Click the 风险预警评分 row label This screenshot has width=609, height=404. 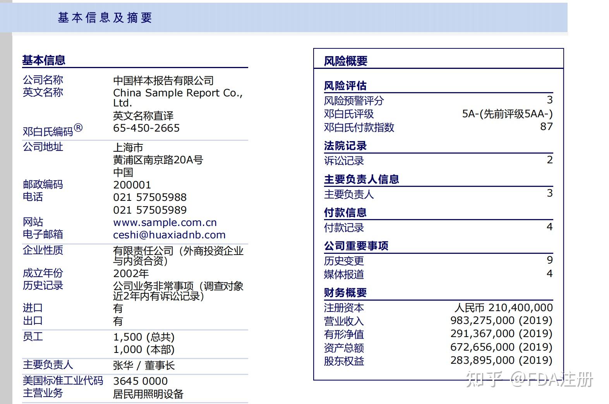(x=354, y=101)
